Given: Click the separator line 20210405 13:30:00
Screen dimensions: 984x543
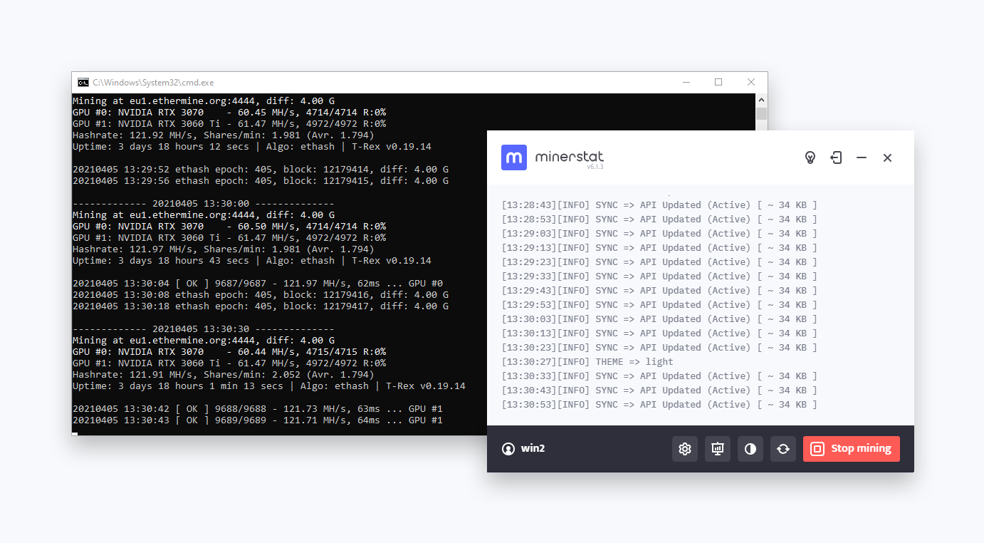Looking at the screenshot, I should 204,204.
